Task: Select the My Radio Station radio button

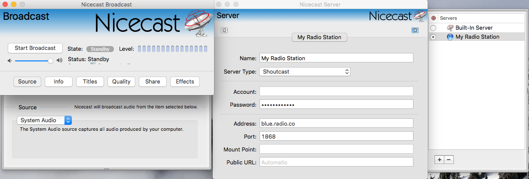Action: click(x=433, y=37)
